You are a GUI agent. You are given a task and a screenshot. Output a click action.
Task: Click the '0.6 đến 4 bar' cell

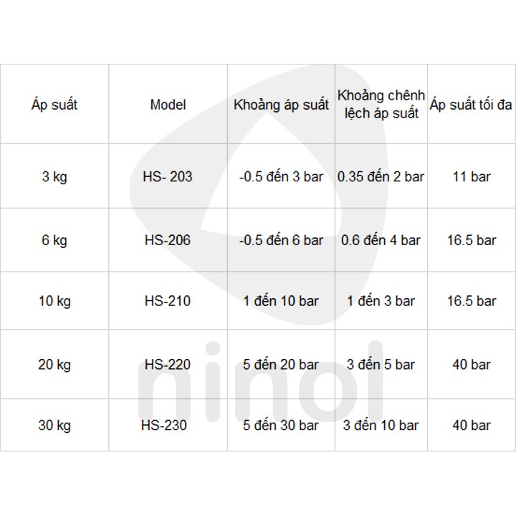point(381,240)
